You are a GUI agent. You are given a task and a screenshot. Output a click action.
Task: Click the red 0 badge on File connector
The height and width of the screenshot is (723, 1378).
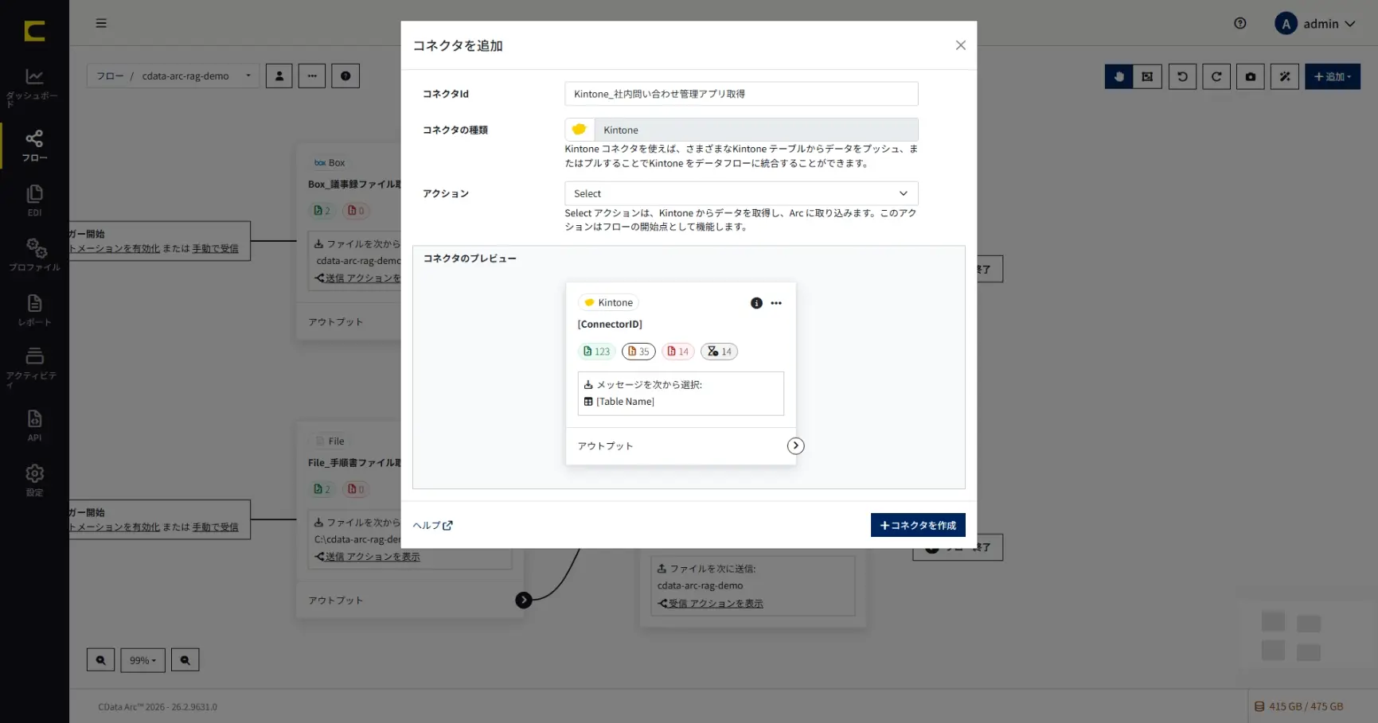click(356, 489)
